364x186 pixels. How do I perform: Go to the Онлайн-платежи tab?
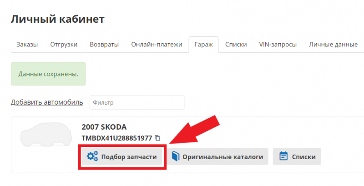pos(157,45)
